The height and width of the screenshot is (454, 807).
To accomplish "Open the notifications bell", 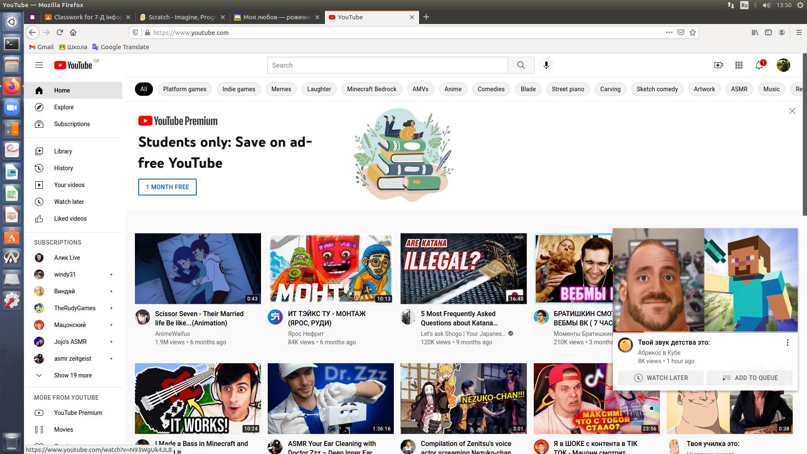I will coord(759,65).
